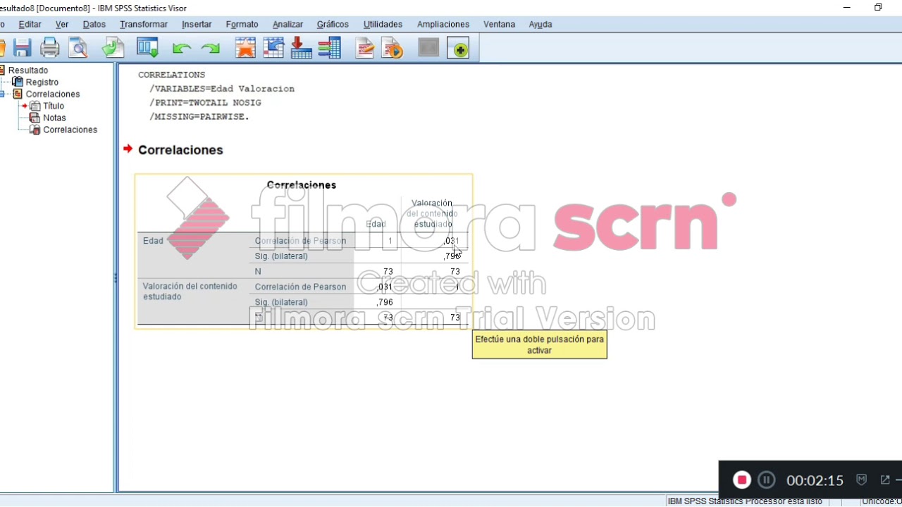Click the Filmora pop-out arrow icon
Screen dimensions: 902x507
(885, 480)
